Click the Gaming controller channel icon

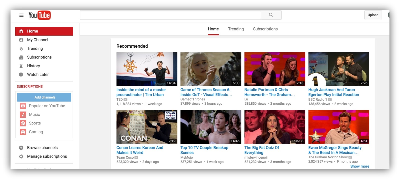pyautogui.click(x=23, y=132)
